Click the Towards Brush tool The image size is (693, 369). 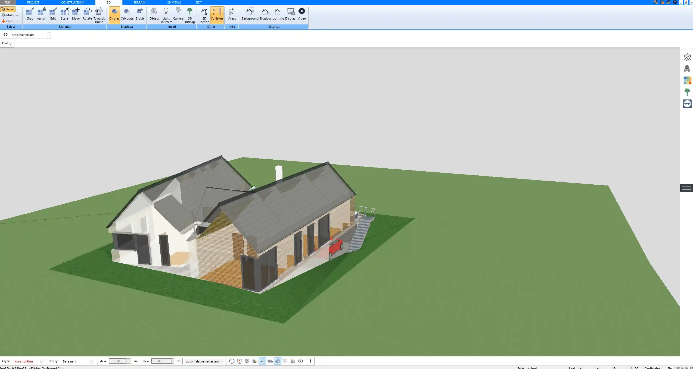click(x=99, y=15)
